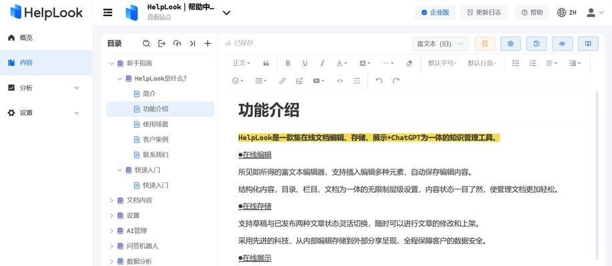The image size is (612, 266).
Task: Expand the 文档内容 folder
Action: tap(111, 200)
